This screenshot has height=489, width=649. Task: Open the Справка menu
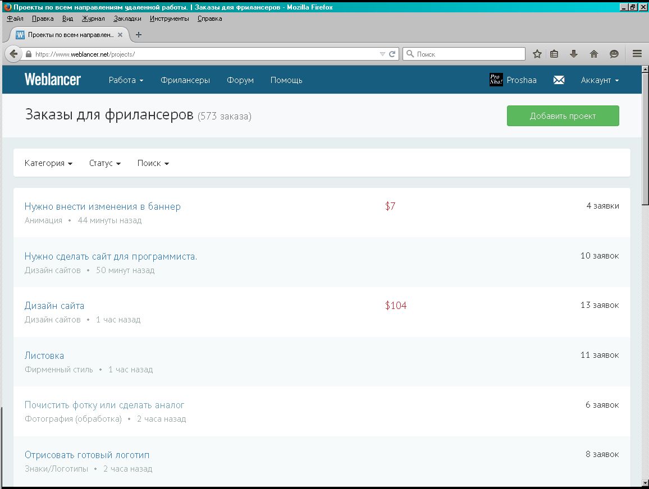[x=210, y=19]
